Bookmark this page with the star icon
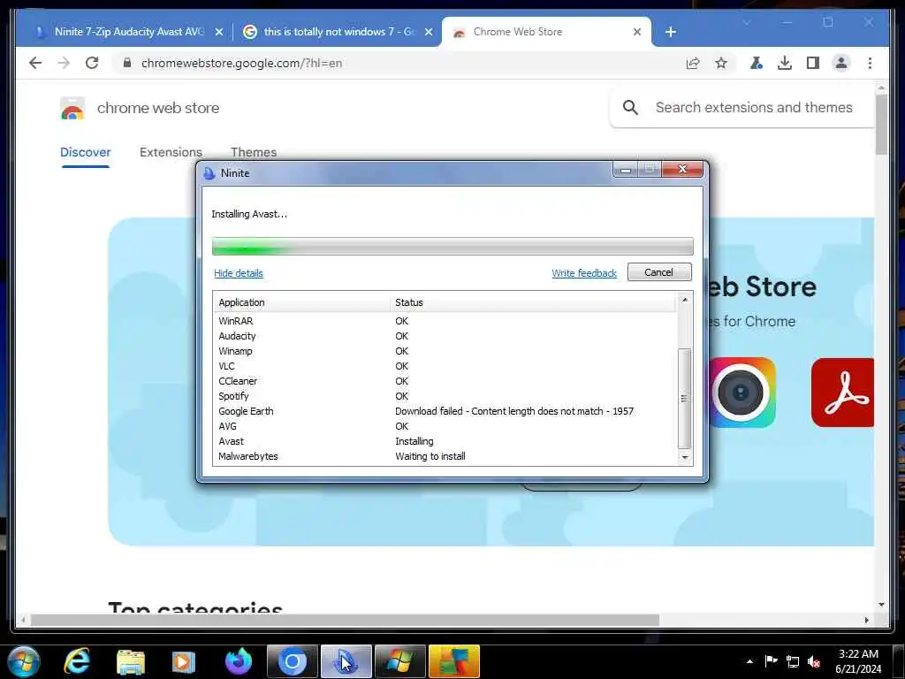Viewport: 905px width, 679px height. [x=721, y=63]
